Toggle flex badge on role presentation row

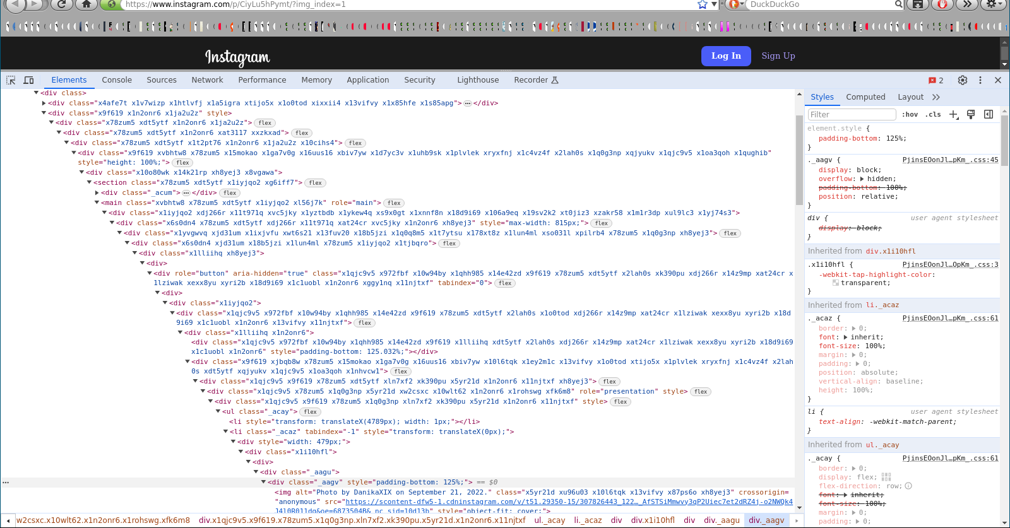(701, 392)
